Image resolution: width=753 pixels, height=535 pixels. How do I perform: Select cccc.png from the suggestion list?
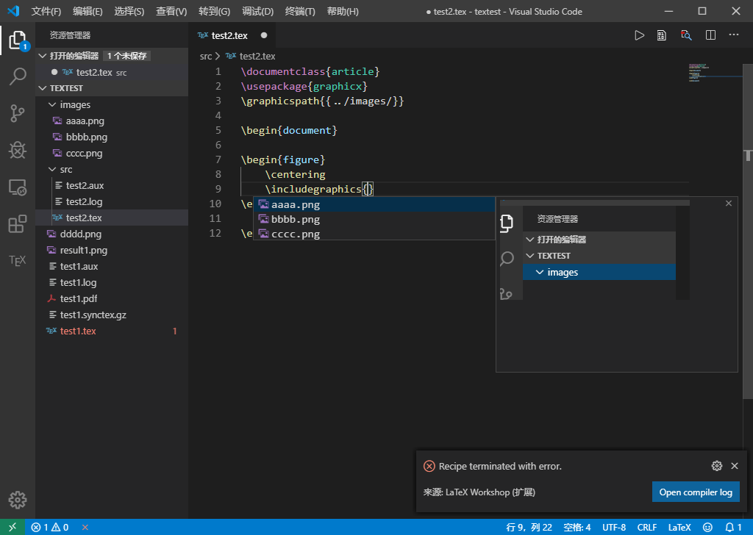click(374, 234)
